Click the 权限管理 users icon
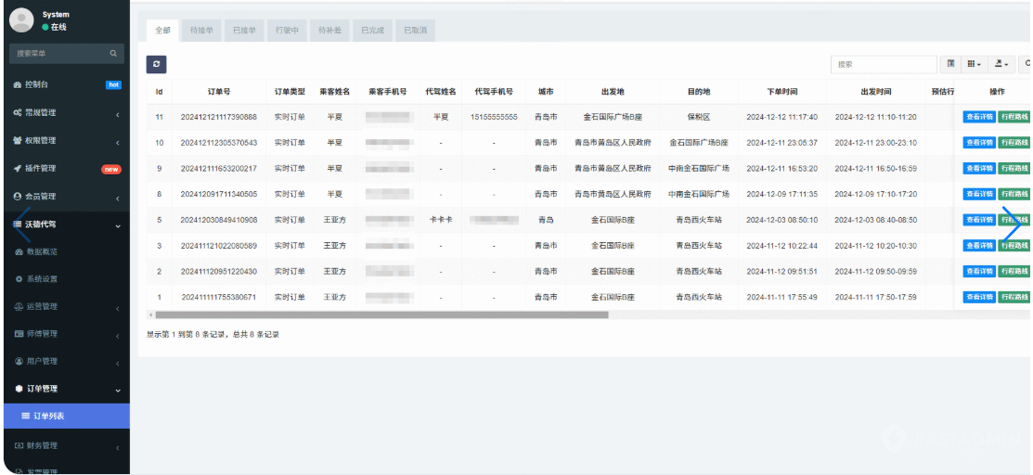This screenshot has width=1033, height=475. 18,140
